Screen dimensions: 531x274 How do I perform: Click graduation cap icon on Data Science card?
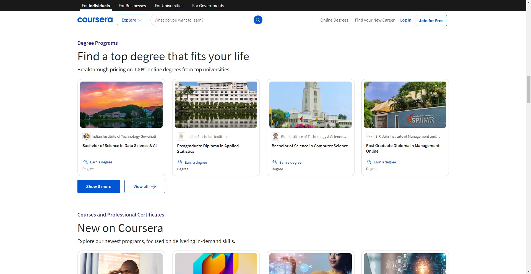point(85,162)
